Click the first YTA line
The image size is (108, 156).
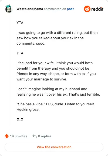click(20, 23)
